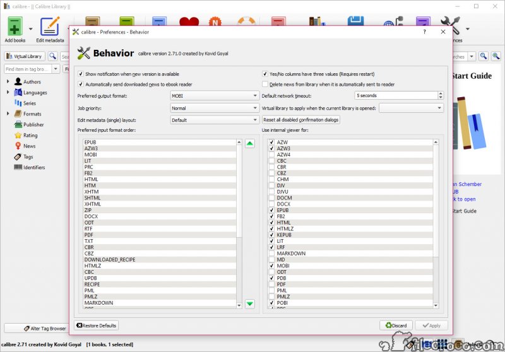Move selected format up with green arrow
This screenshot has width=505, height=352.
click(250, 143)
